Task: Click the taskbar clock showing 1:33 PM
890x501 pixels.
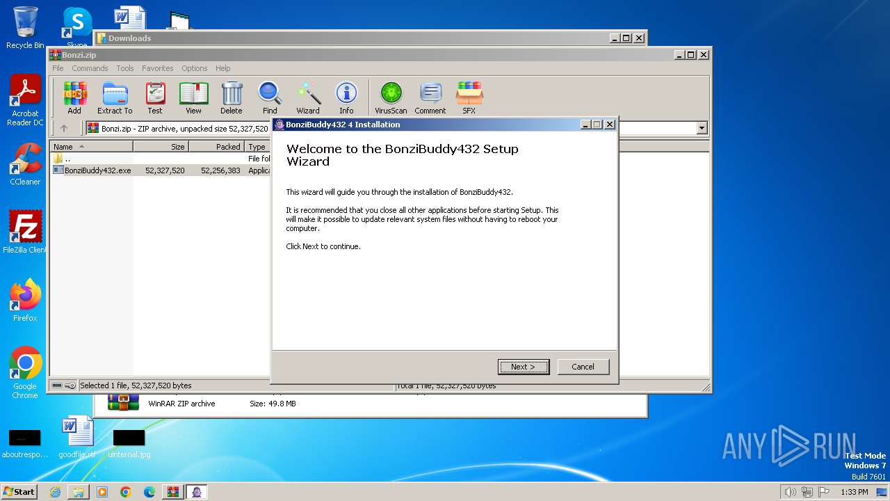Action: click(x=854, y=492)
